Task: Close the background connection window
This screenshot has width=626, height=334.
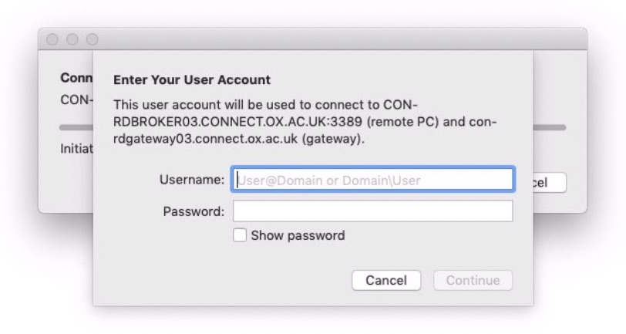Action: 53,39
